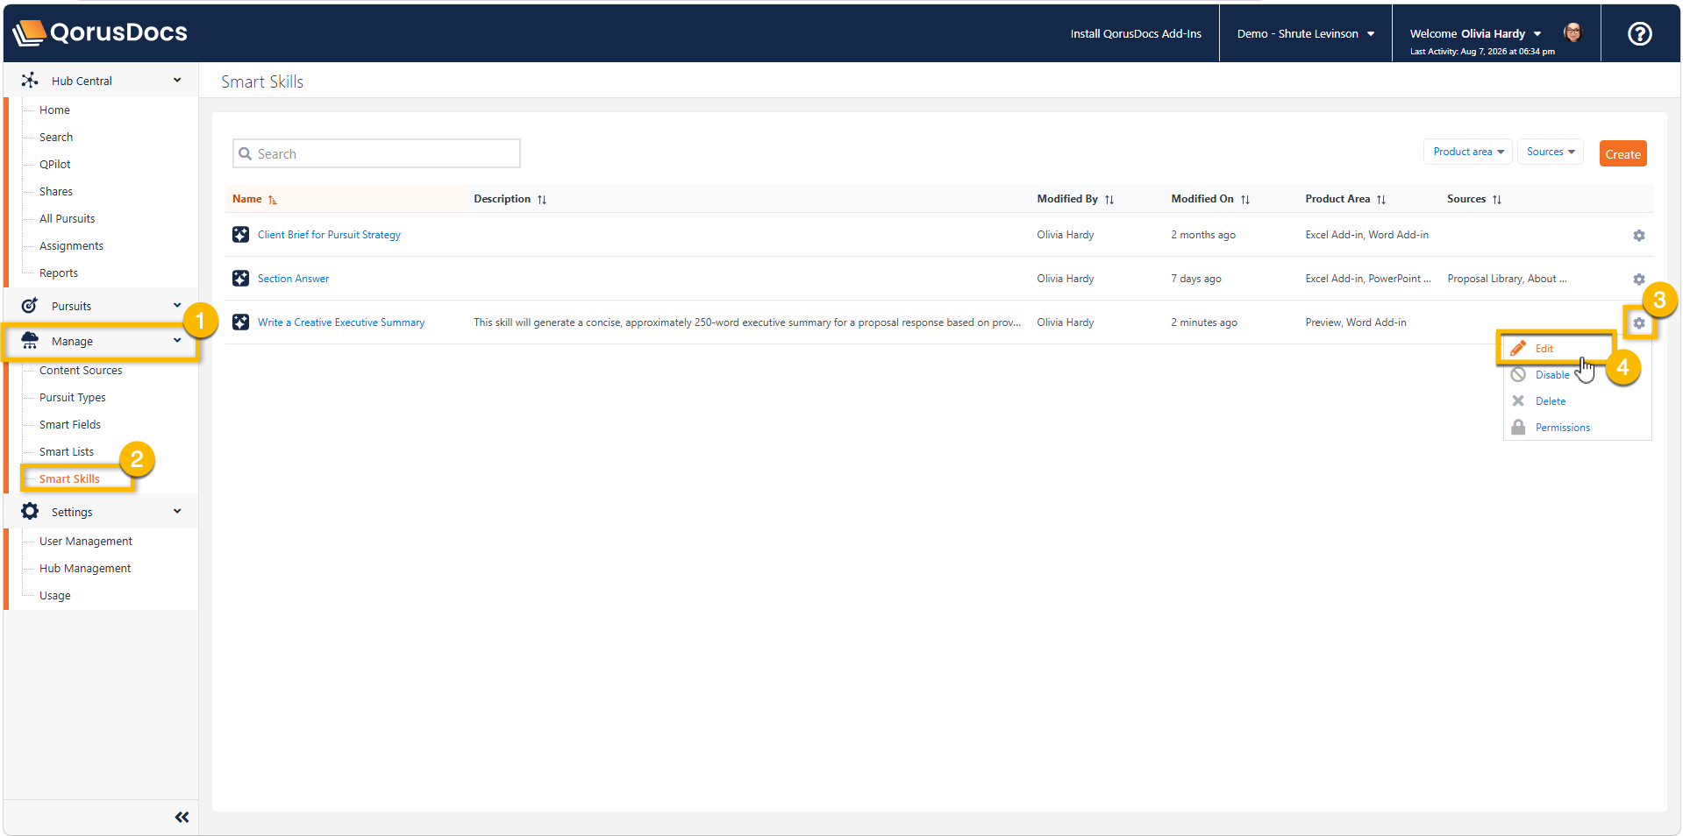Open gear menu for Section Answer row

click(x=1638, y=279)
